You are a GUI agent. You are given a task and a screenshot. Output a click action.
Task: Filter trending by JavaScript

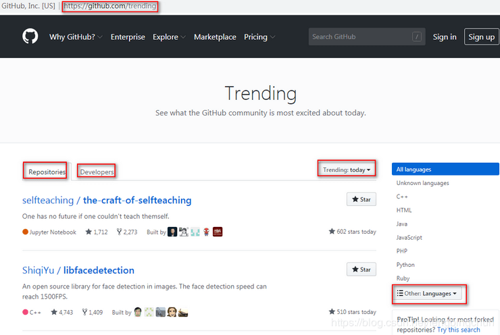[x=409, y=238]
